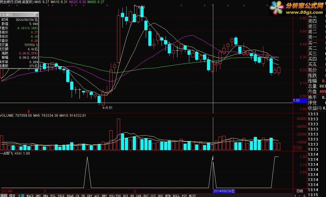Click the X100 volume scale label
Image resolution: width=326 pixels, height=197 pixels.
point(298,148)
